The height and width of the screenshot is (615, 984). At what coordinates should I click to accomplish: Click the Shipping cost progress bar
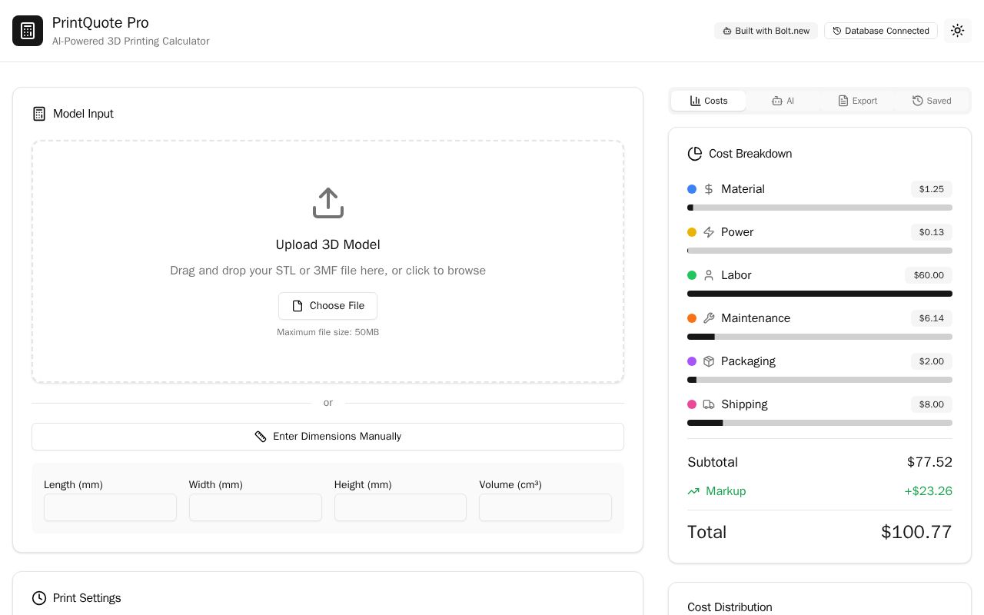(819, 423)
